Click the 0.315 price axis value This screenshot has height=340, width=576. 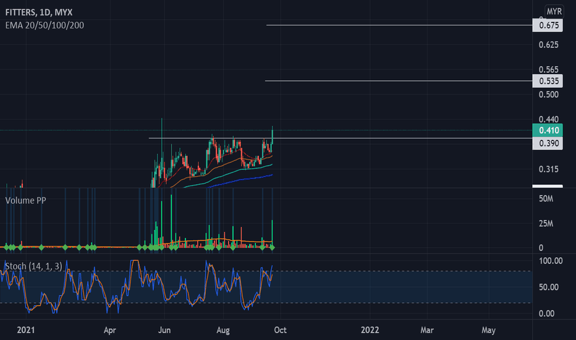pos(548,169)
